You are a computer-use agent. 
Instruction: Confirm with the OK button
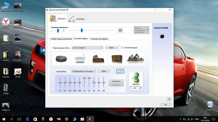(166, 105)
